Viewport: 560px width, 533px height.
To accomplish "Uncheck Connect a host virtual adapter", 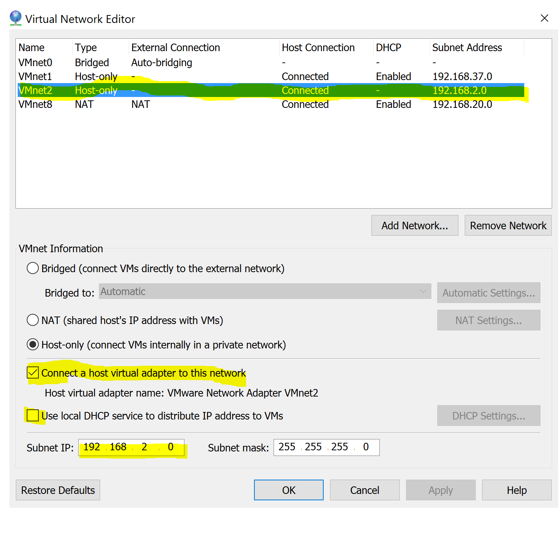I will click(x=32, y=372).
